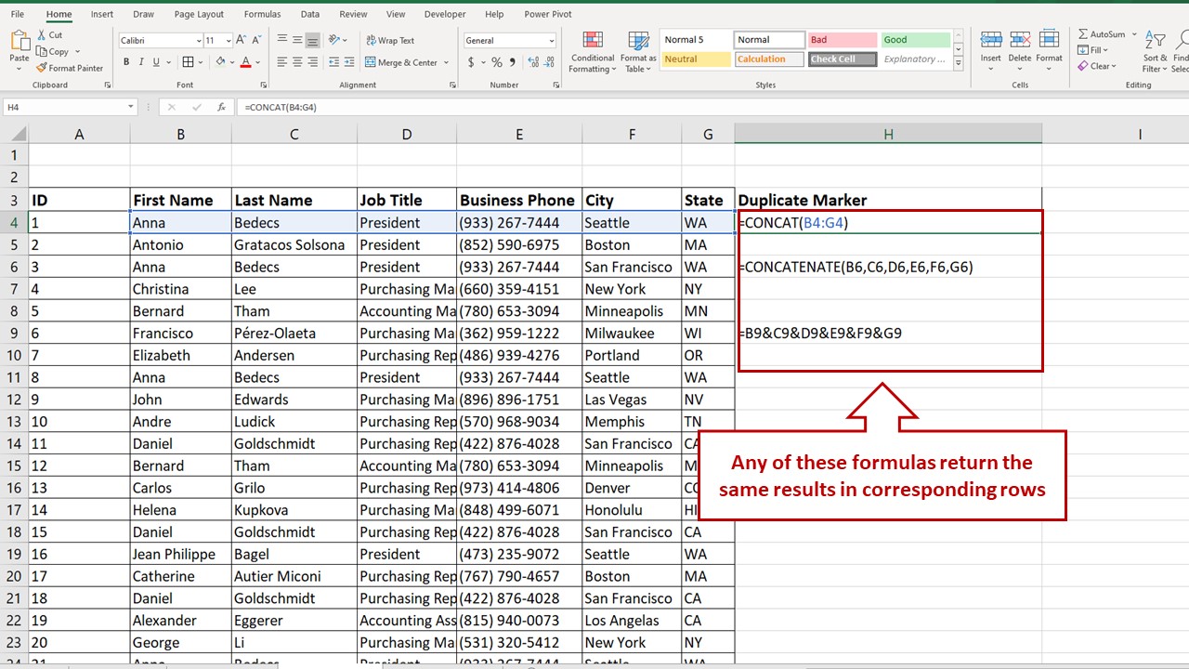Apply the Good cell style
The image size is (1189, 669).
point(915,40)
